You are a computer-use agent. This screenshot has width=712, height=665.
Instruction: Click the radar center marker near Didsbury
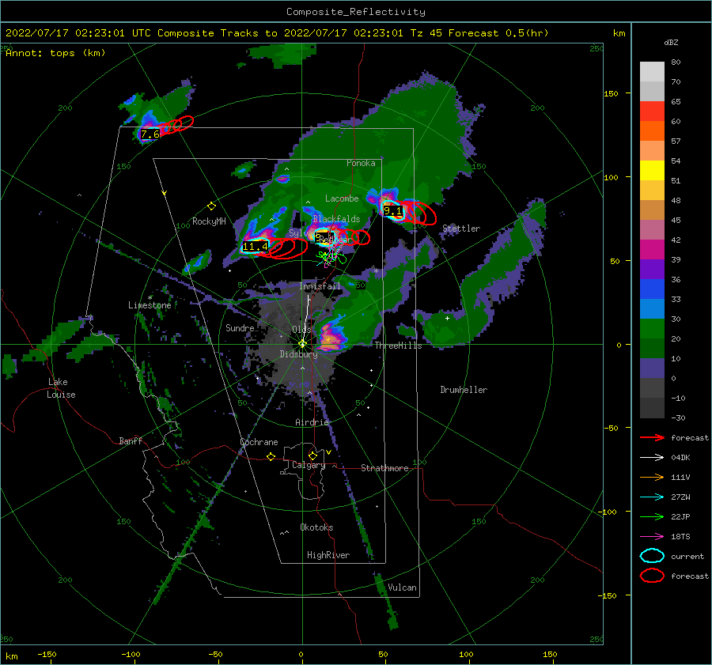tap(302, 344)
